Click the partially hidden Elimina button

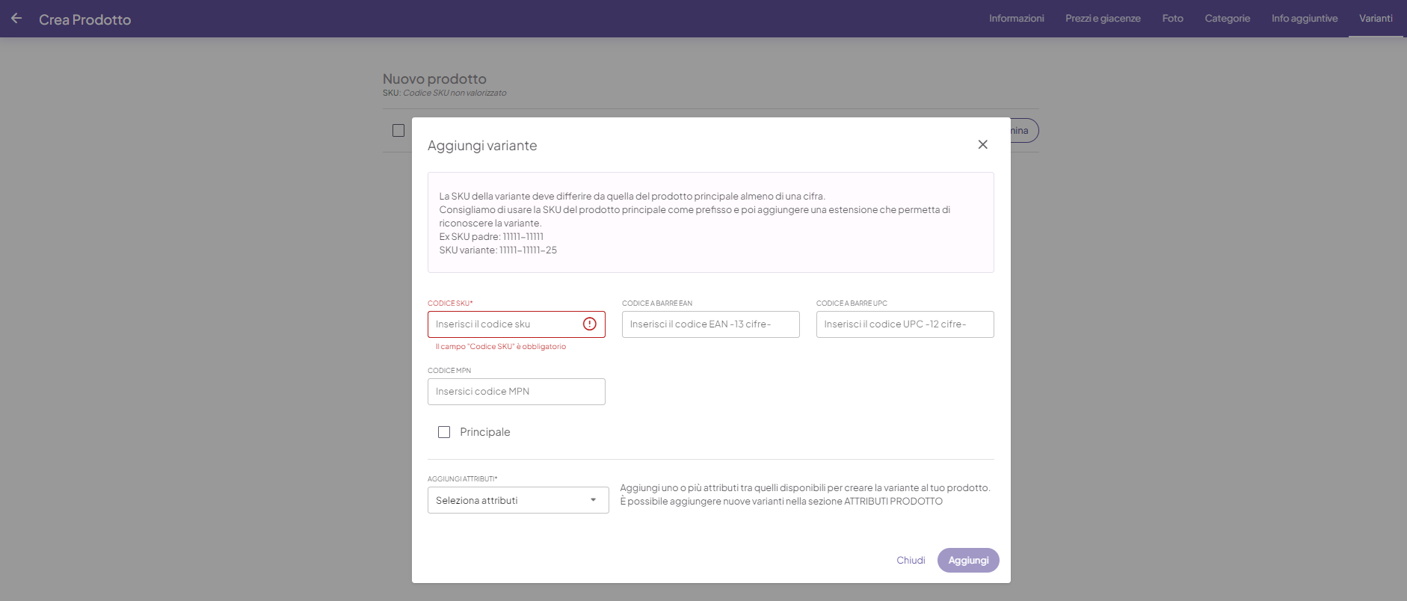[1023, 130]
